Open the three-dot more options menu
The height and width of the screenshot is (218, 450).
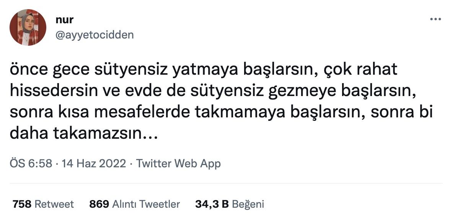tap(435, 19)
